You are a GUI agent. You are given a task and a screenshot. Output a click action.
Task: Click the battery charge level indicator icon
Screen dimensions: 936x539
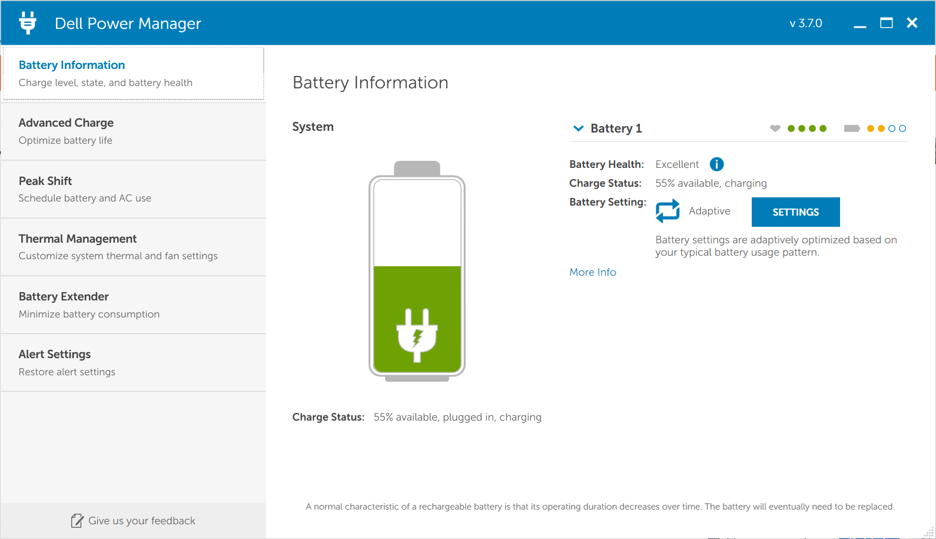click(x=852, y=128)
